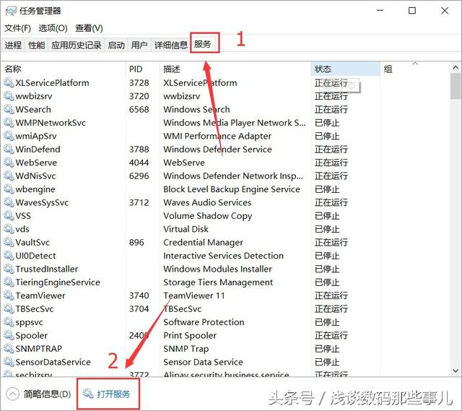Click the service icon next to TeamViewer
The height and width of the screenshot is (411, 462).
click(x=9, y=296)
